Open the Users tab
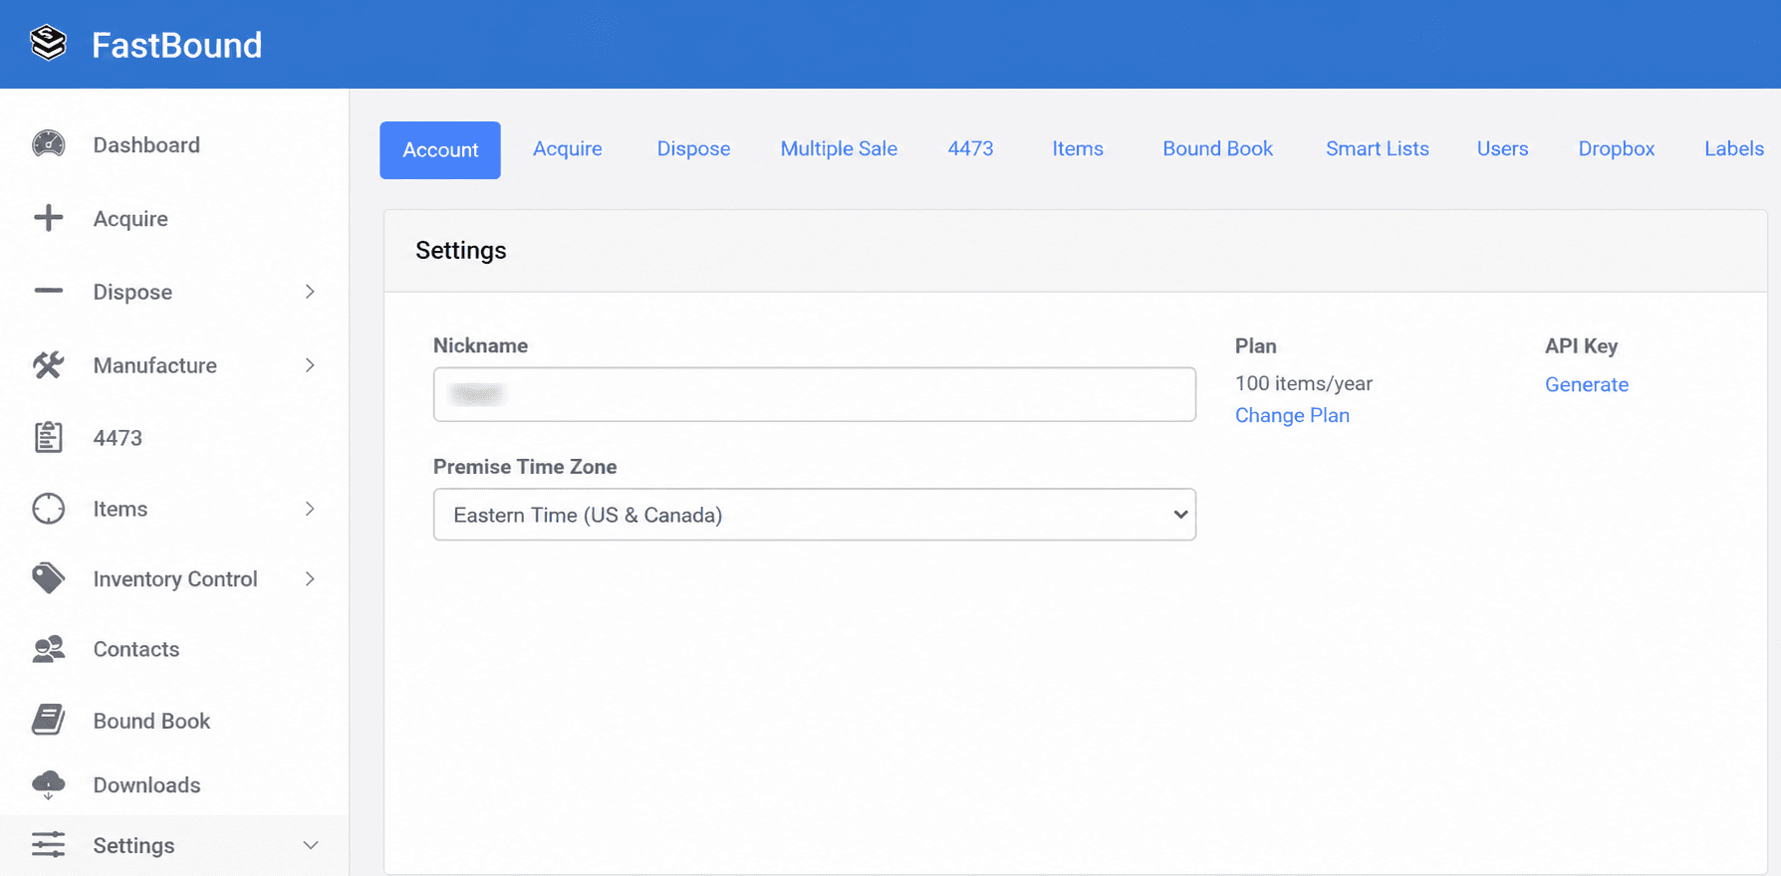Image resolution: width=1781 pixels, height=876 pixels. (1502, 148)
